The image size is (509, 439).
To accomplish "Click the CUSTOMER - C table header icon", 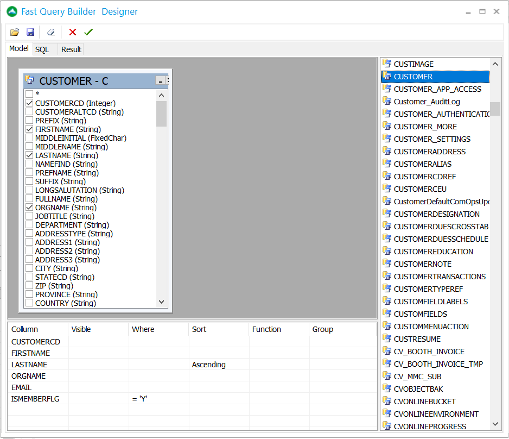I will [x=29, y=80].
